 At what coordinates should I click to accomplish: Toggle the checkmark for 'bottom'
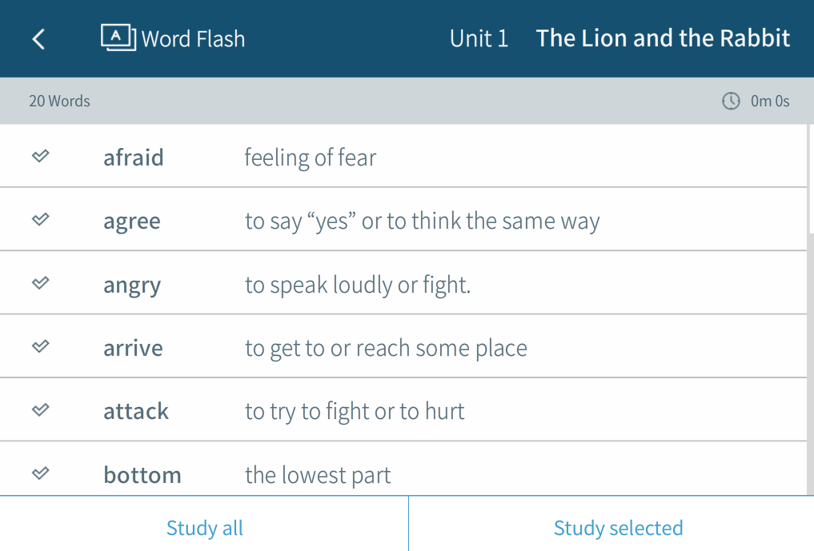click(x=41, y=473)
